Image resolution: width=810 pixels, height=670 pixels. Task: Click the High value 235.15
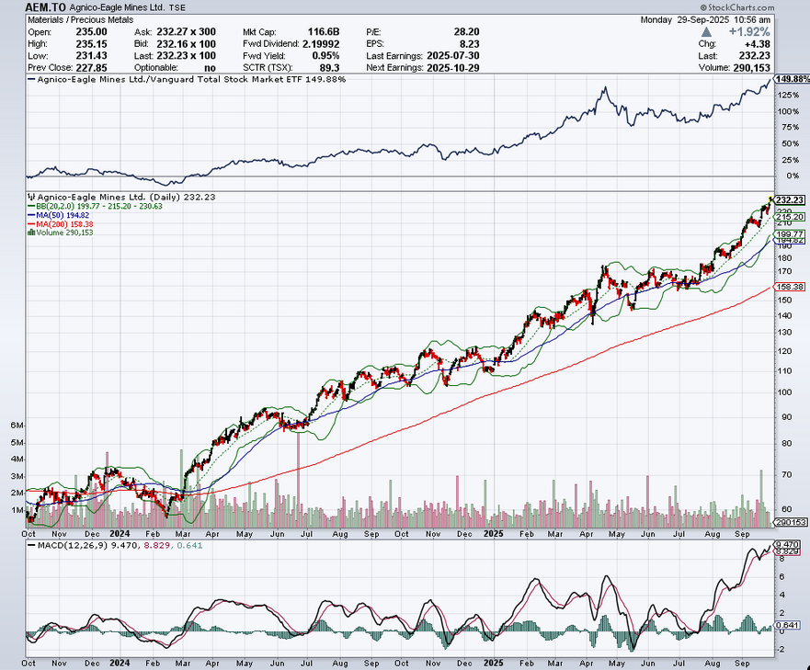tap(91, 44)
